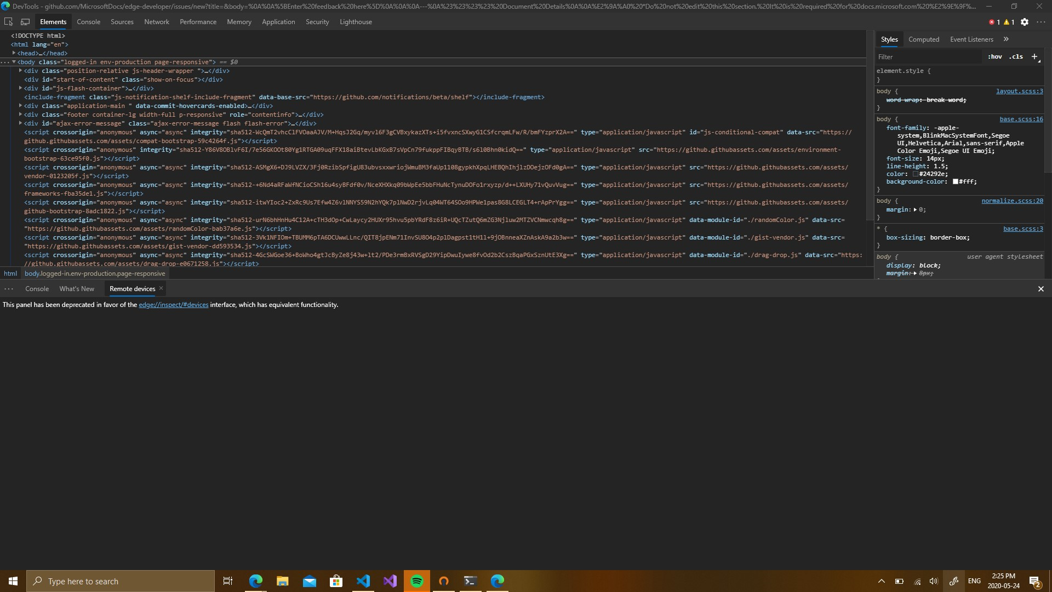Open DevTools settings gear

click(x=1025, y=22)
